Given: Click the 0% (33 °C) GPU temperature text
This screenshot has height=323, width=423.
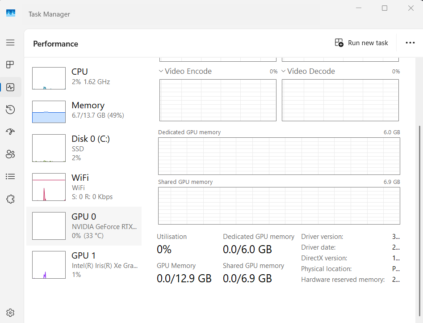Looking at the screenshot, I should coord(88,236).
